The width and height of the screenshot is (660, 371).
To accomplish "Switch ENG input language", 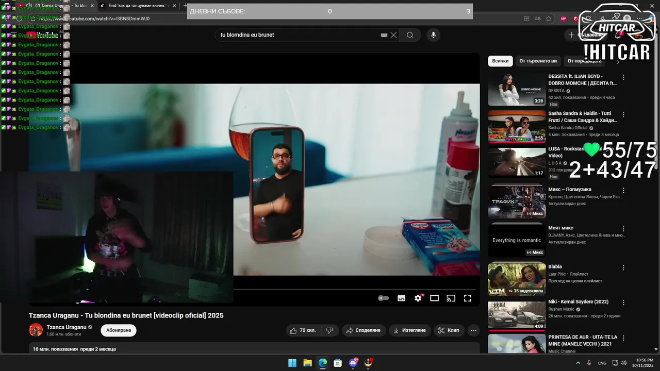I will [602, 363].
